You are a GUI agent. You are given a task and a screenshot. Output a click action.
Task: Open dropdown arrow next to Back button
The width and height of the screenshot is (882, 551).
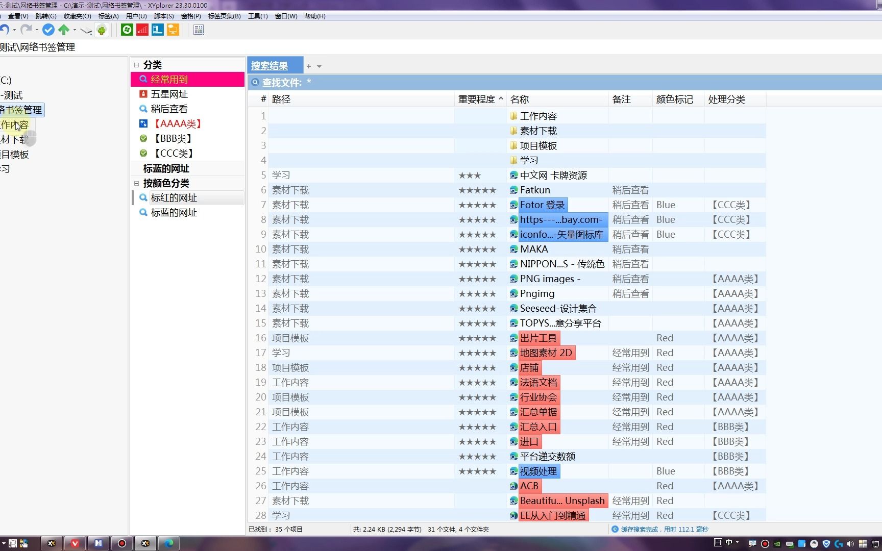pos(14,30)
